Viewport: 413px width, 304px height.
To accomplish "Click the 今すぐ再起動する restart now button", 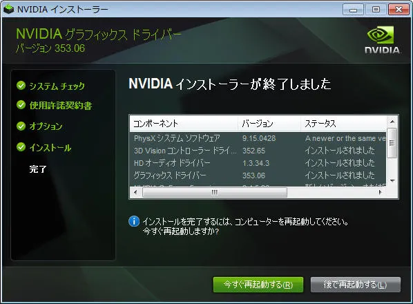I will click(x=258, y=285).
